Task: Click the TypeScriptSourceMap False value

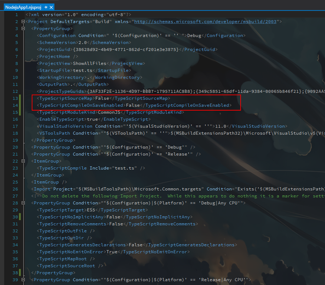Action: pyautogui.click(x=102, y=98)
